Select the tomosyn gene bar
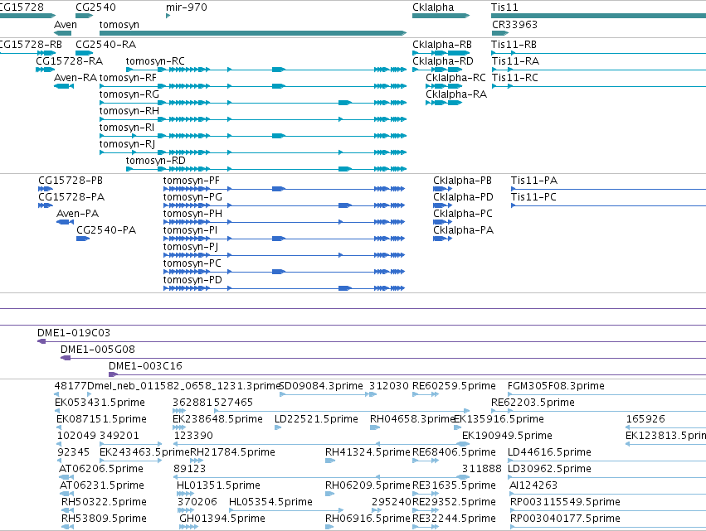Image resolution: width=706 pixels, height=531 pixels. (x=253, y=33)
